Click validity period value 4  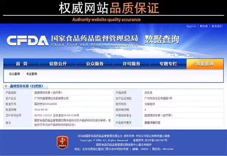tap(145, 110)
